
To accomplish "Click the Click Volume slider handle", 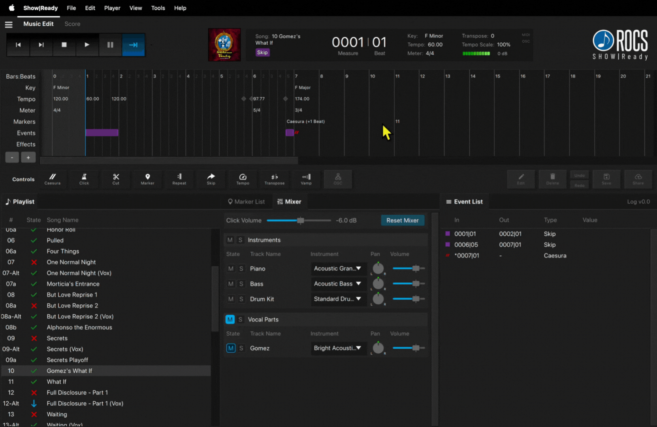I will (300, 220).
